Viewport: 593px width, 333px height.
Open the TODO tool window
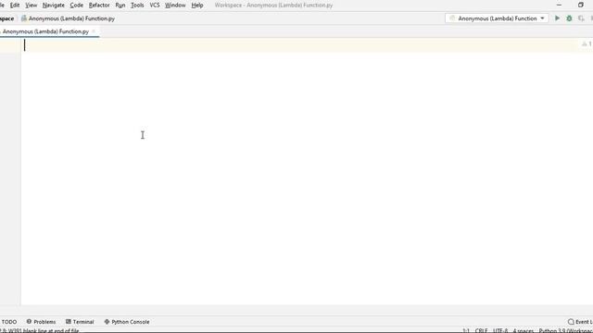(9, 322)
